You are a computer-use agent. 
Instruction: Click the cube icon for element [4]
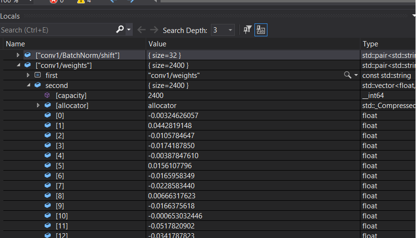coord(48,155)
